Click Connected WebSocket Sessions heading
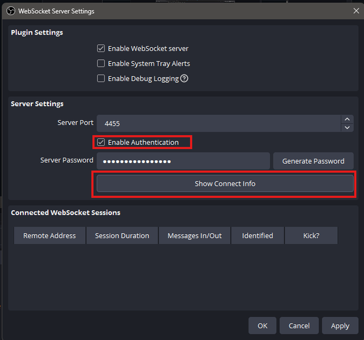This screenshot has width=364, height=340. click(66, 213)
